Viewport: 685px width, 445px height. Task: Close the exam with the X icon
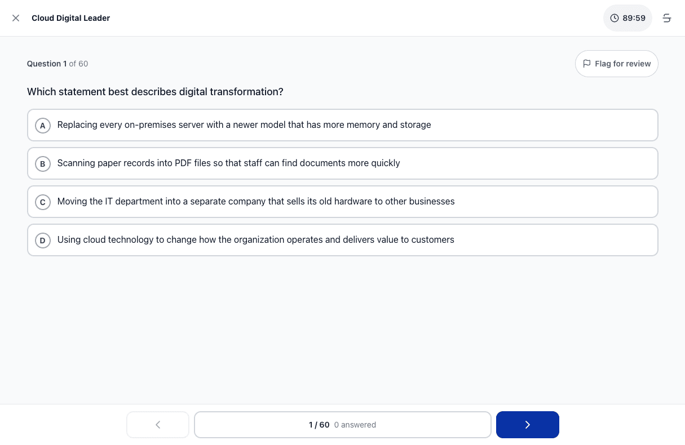coord(16,18)
